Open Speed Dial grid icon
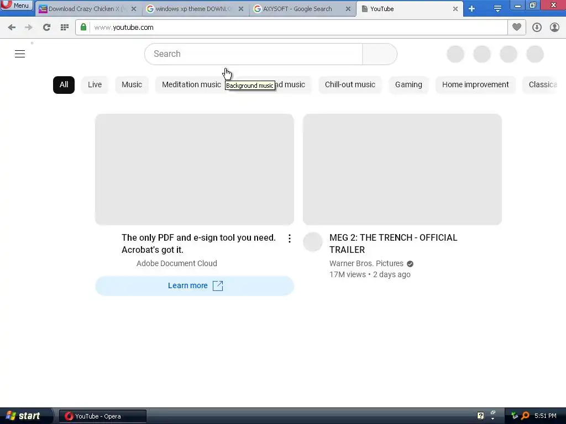Viewport: 566px width, 424px height. [65, 28]
